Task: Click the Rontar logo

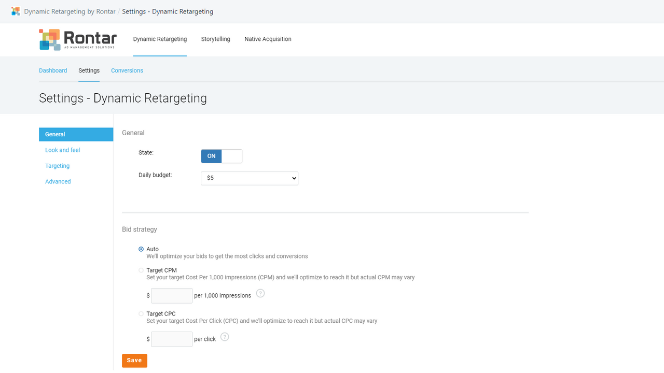Action: [x=78, y=39]
